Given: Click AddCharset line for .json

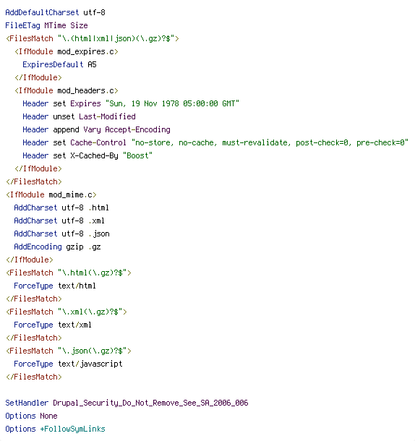Looking at the screenshot, I should coord(61,234).
